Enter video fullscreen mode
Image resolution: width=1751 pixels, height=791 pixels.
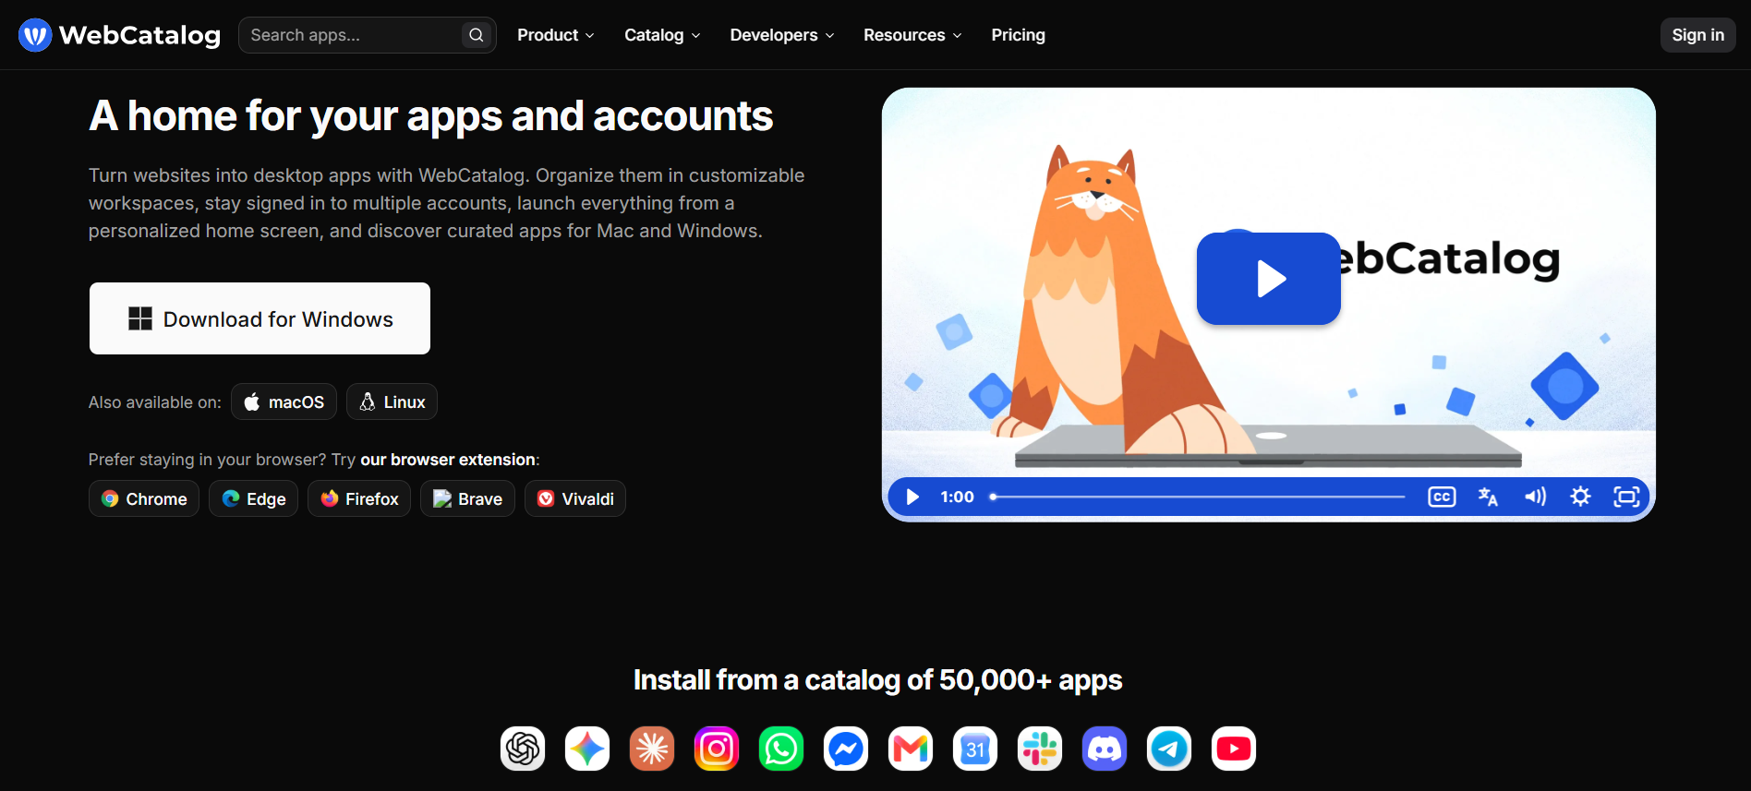[1626, 497]
